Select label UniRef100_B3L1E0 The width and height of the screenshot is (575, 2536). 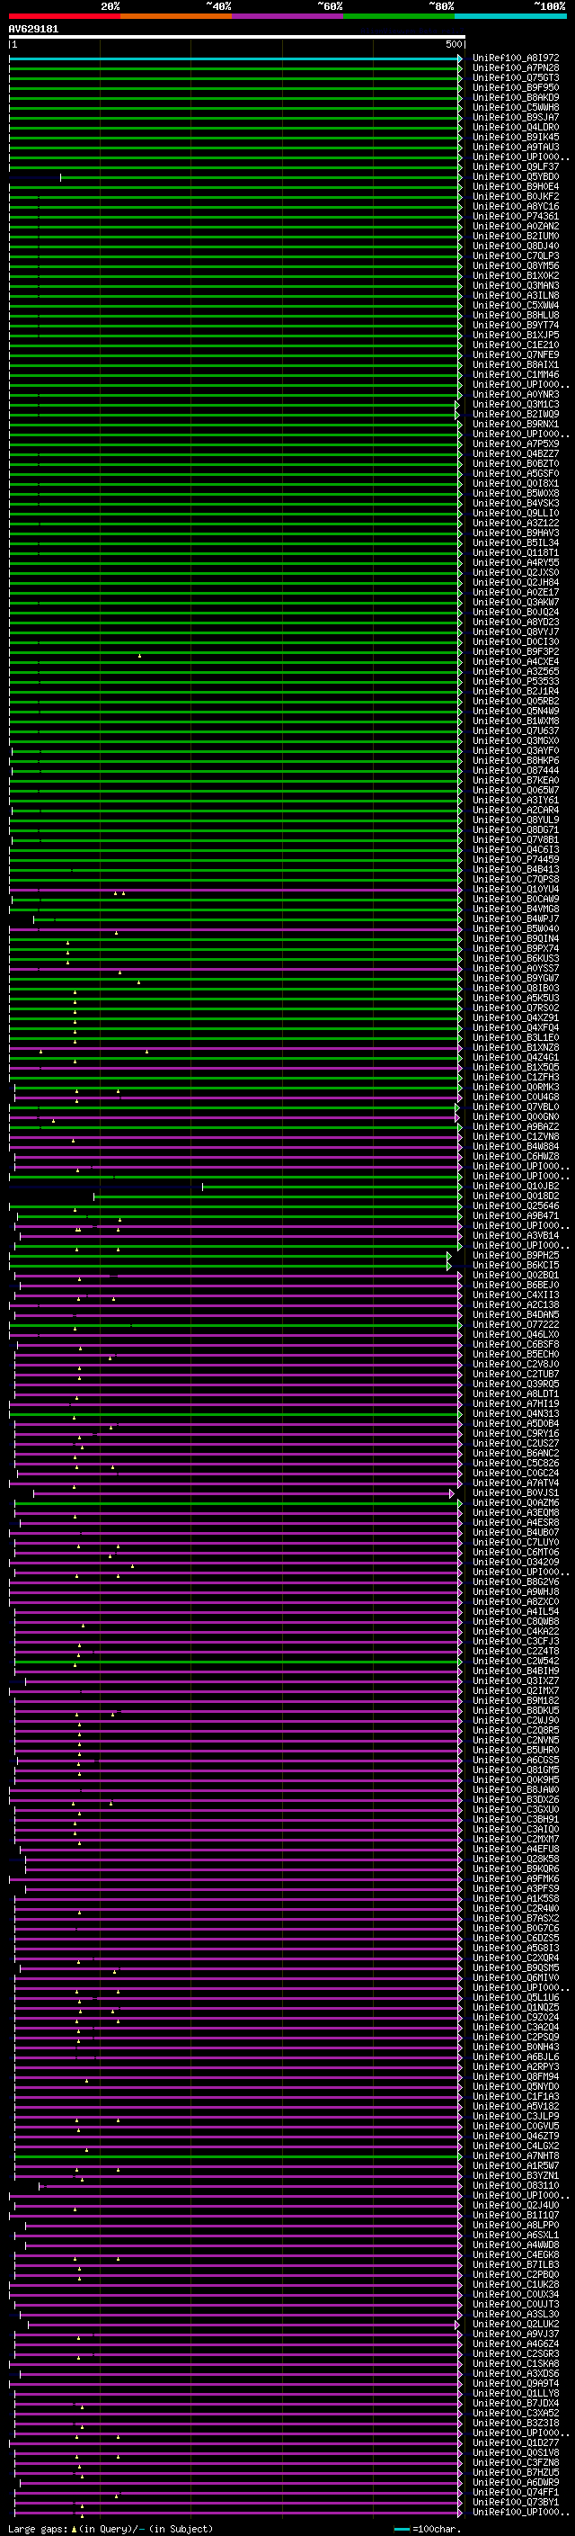[x=516, y=1036]
